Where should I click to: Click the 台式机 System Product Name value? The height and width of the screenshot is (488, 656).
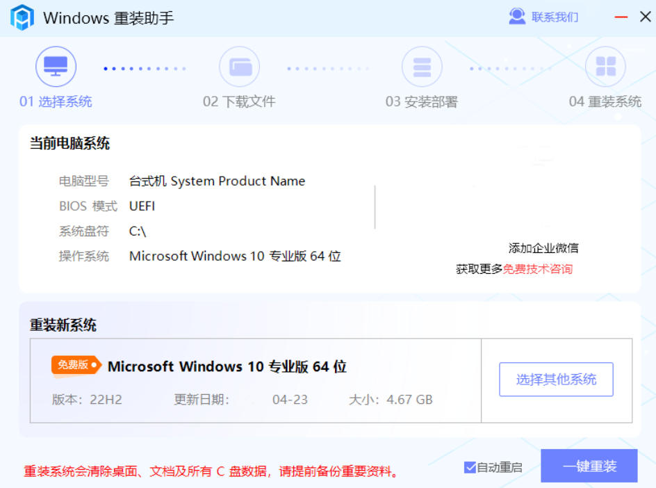217,181
